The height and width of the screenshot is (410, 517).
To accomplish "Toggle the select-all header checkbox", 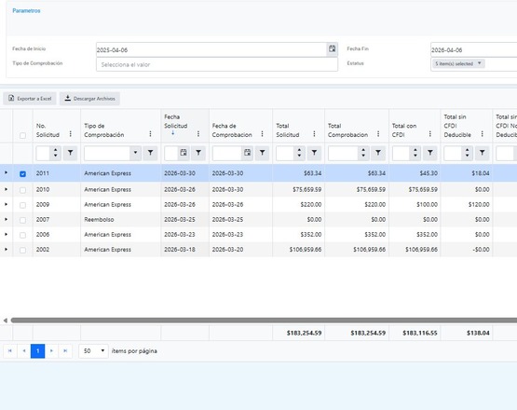I will click(22, 135).
